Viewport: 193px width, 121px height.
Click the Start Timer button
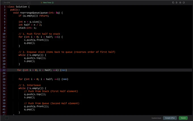click(47, 3)
